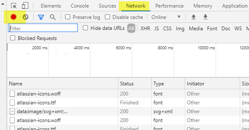Stop recording with the red record button

click(13, 17)
